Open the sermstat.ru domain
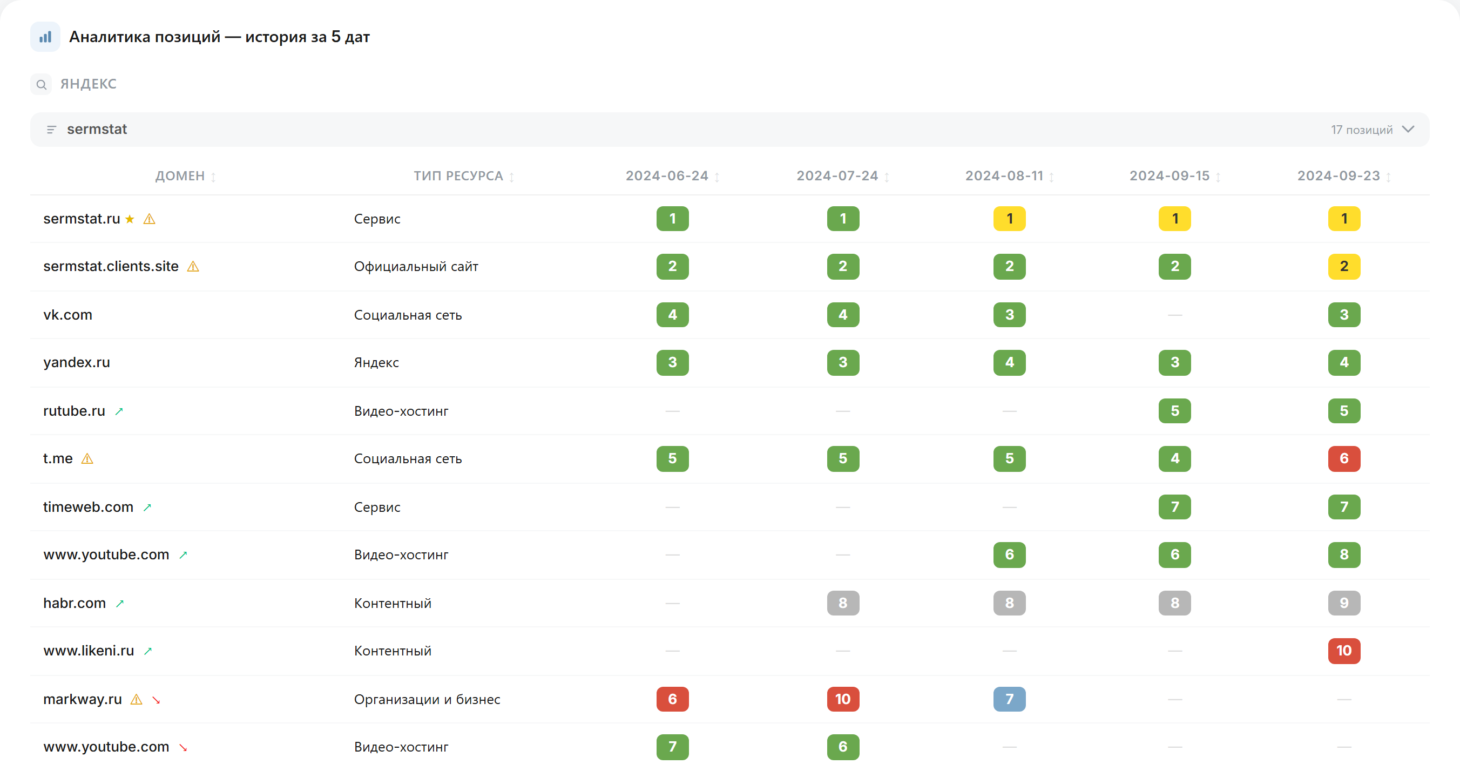 click(x=82, y=219)
